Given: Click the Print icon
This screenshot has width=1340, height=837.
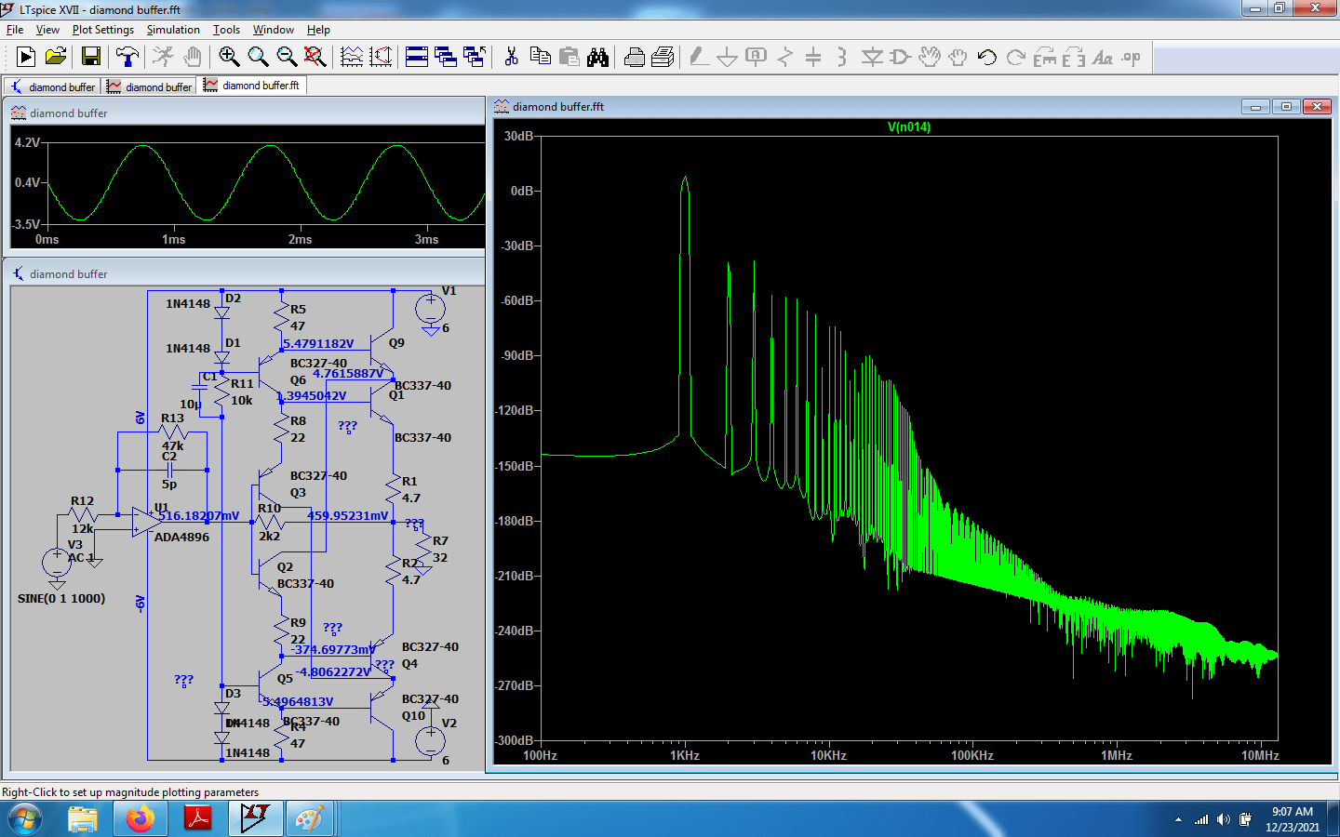Looking at the screenshot, I should coord(635,58).
